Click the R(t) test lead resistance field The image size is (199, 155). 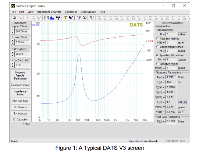coord(171,121)
